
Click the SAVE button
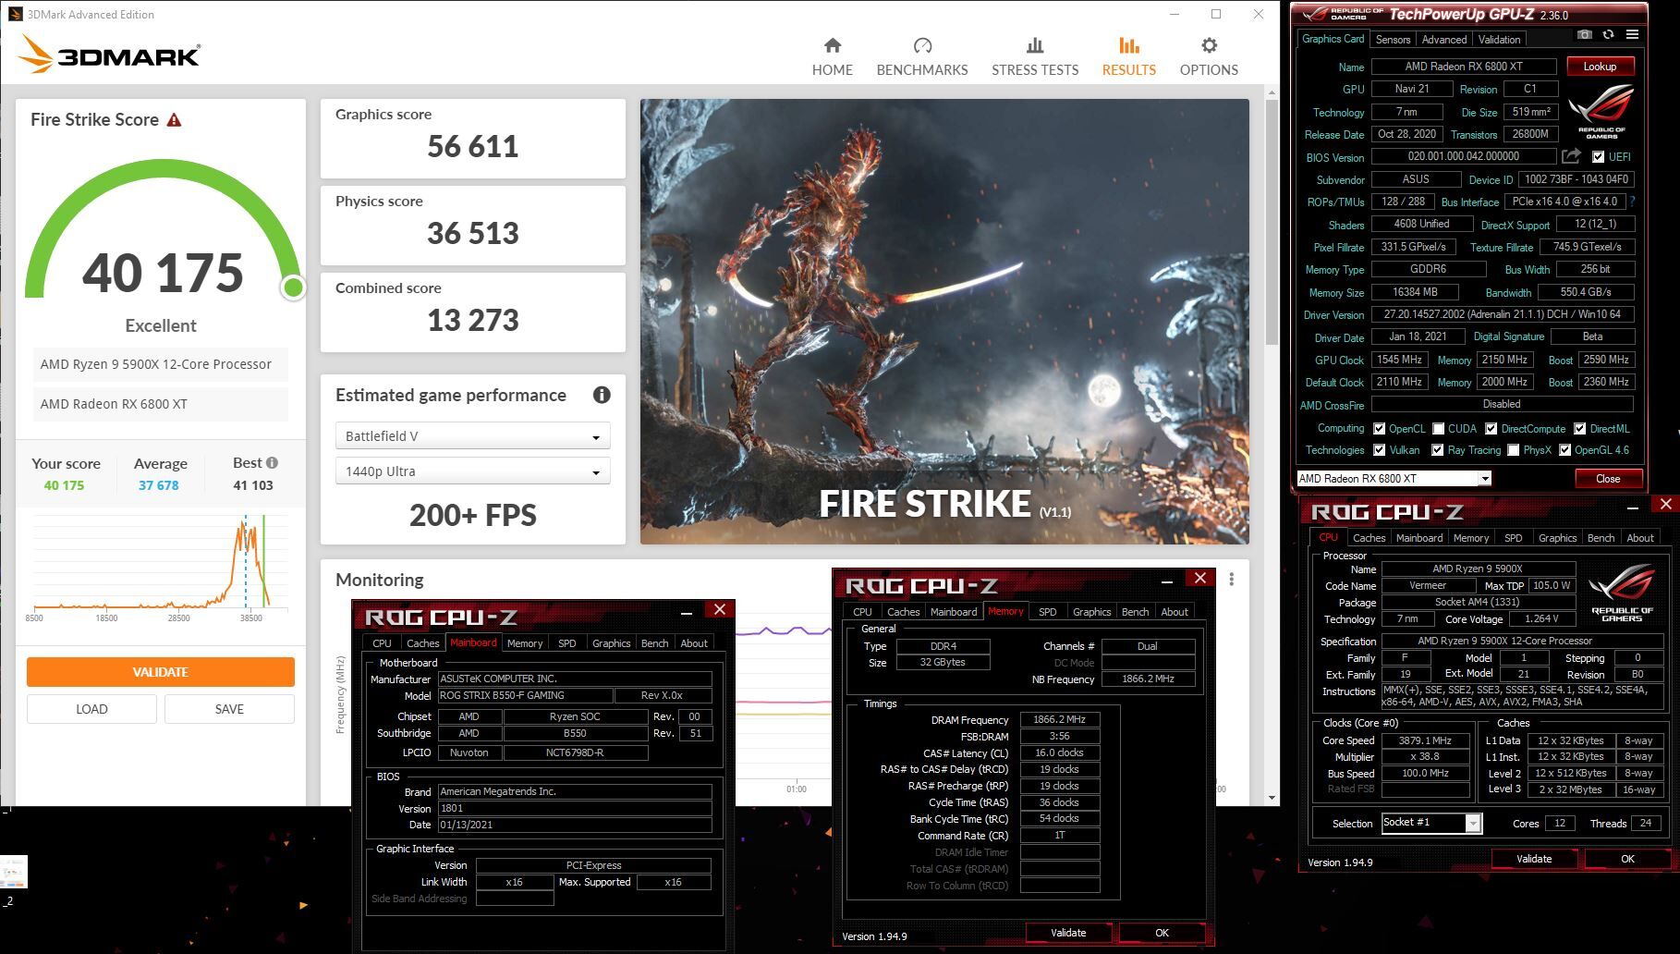(229, 709)
